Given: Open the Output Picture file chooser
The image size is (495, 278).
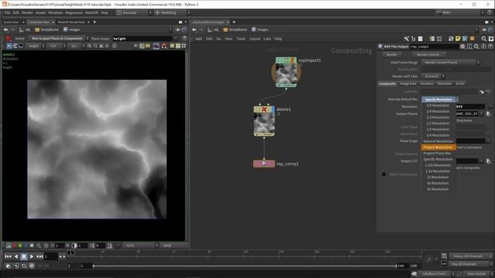Looking at the screenshot, I should (488, 114).
